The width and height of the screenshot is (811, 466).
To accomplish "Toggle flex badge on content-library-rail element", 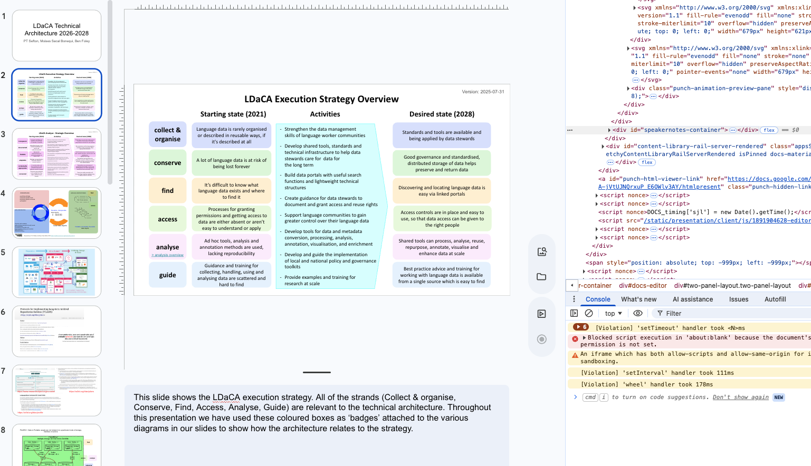I will click(x=647, y=162).
